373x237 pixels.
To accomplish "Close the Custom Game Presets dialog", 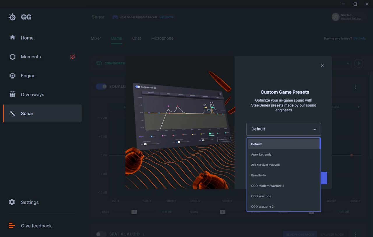I will [x=322, y=66].
